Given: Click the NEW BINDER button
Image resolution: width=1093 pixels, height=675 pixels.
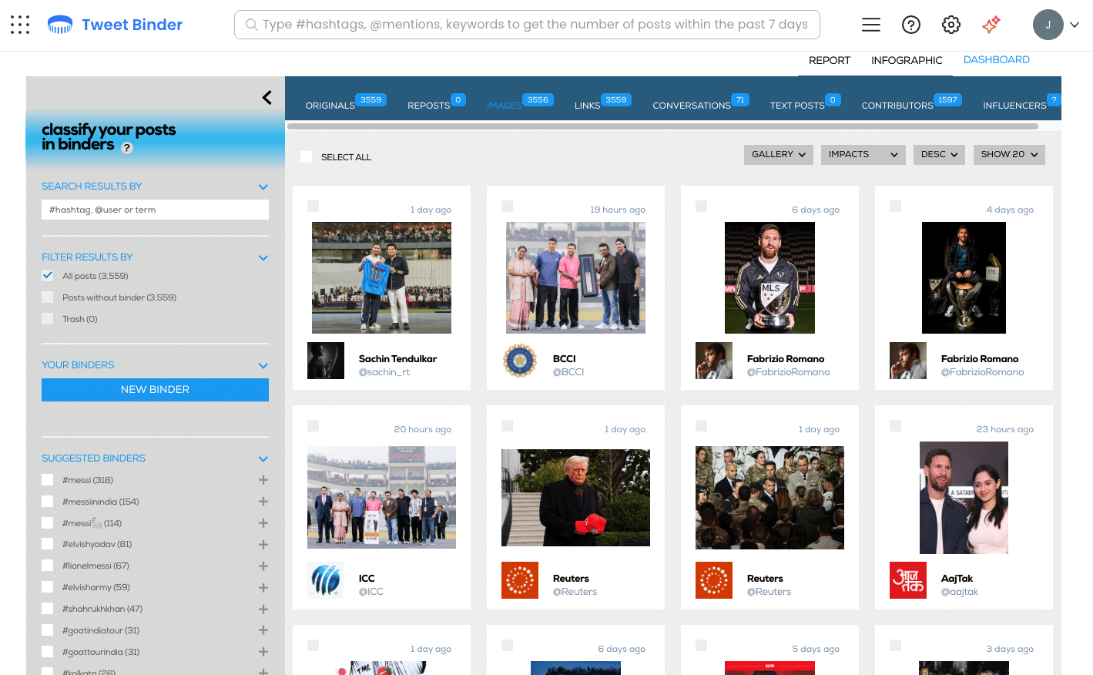Looking at the screenshot, I should click(155, 389).
